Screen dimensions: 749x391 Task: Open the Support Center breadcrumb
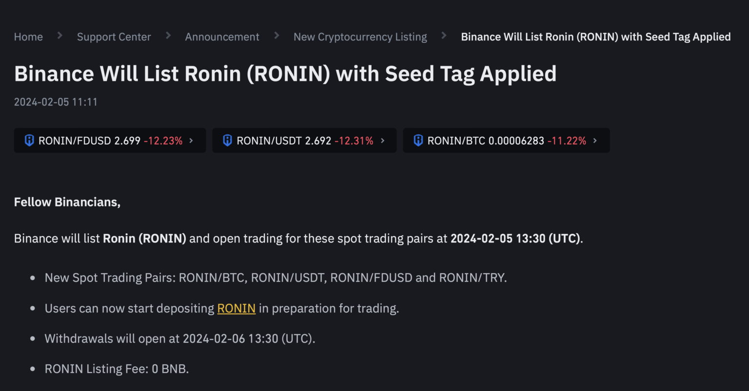[x=114, y=37]
